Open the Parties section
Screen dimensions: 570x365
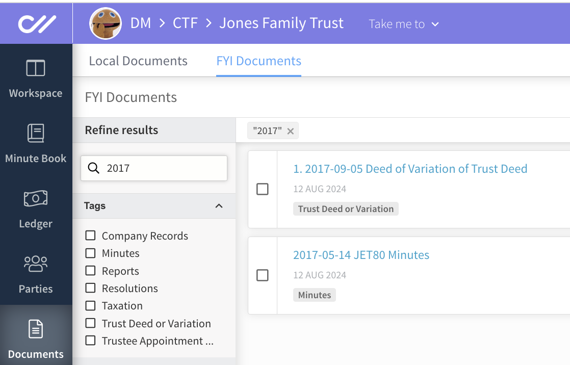point(36,275)
